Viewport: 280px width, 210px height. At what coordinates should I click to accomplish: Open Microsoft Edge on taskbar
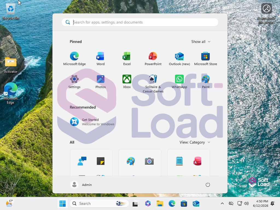click(x=172, y=203)
